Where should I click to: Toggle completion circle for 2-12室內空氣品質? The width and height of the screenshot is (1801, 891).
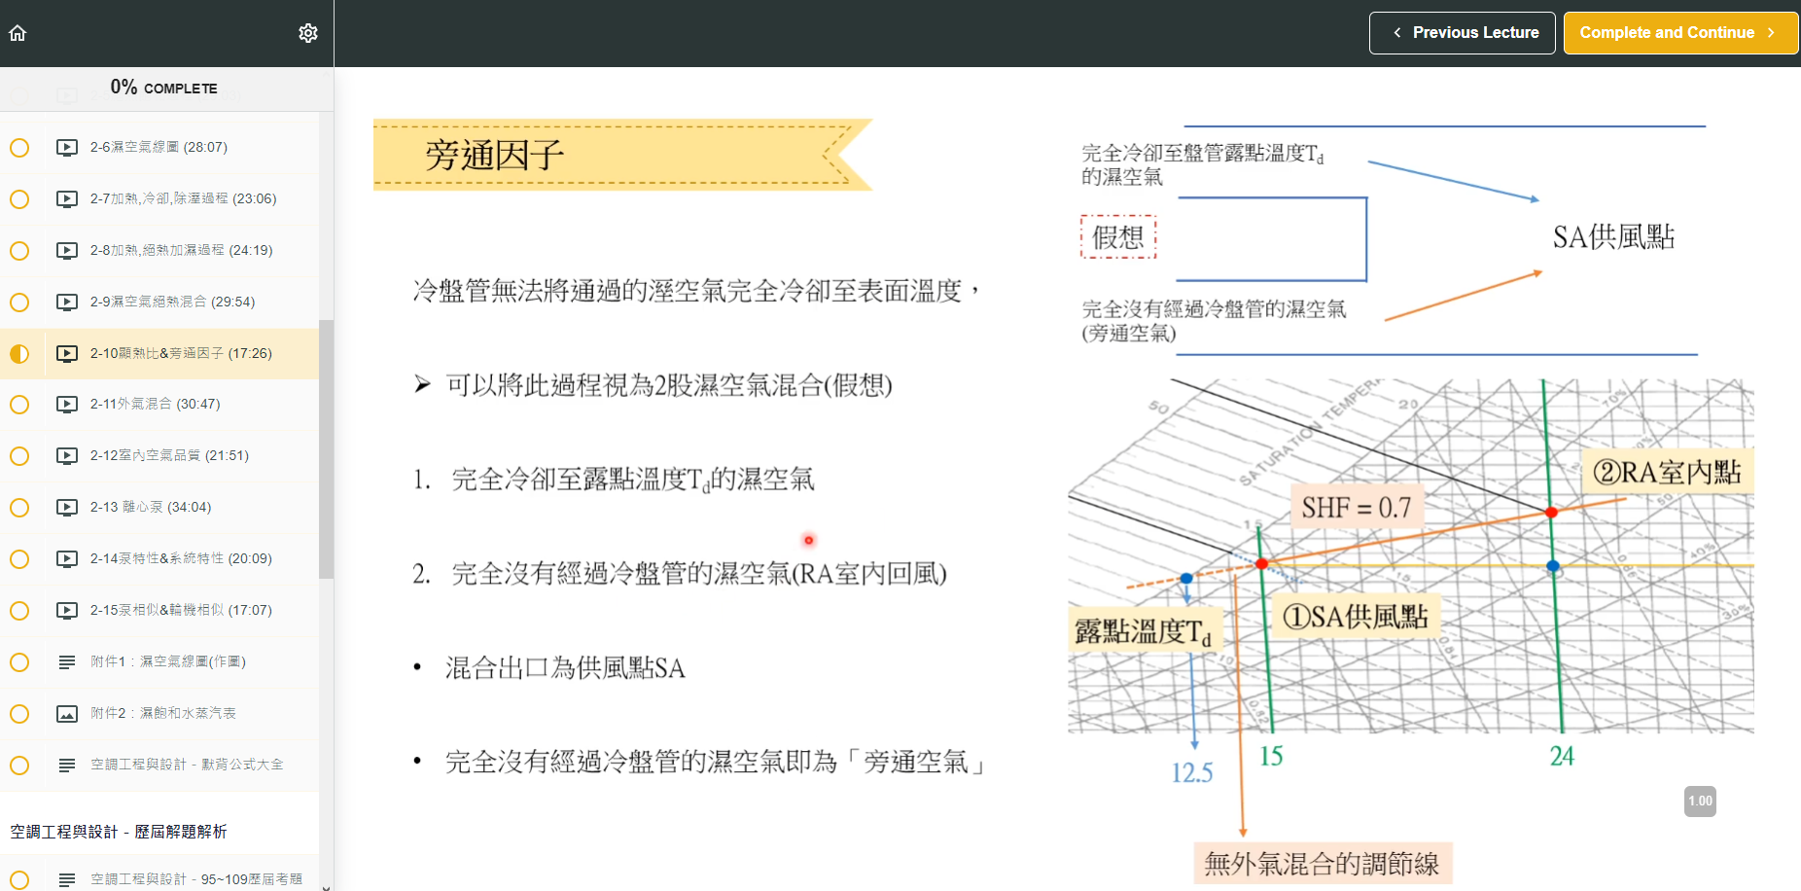pos(19,456)
